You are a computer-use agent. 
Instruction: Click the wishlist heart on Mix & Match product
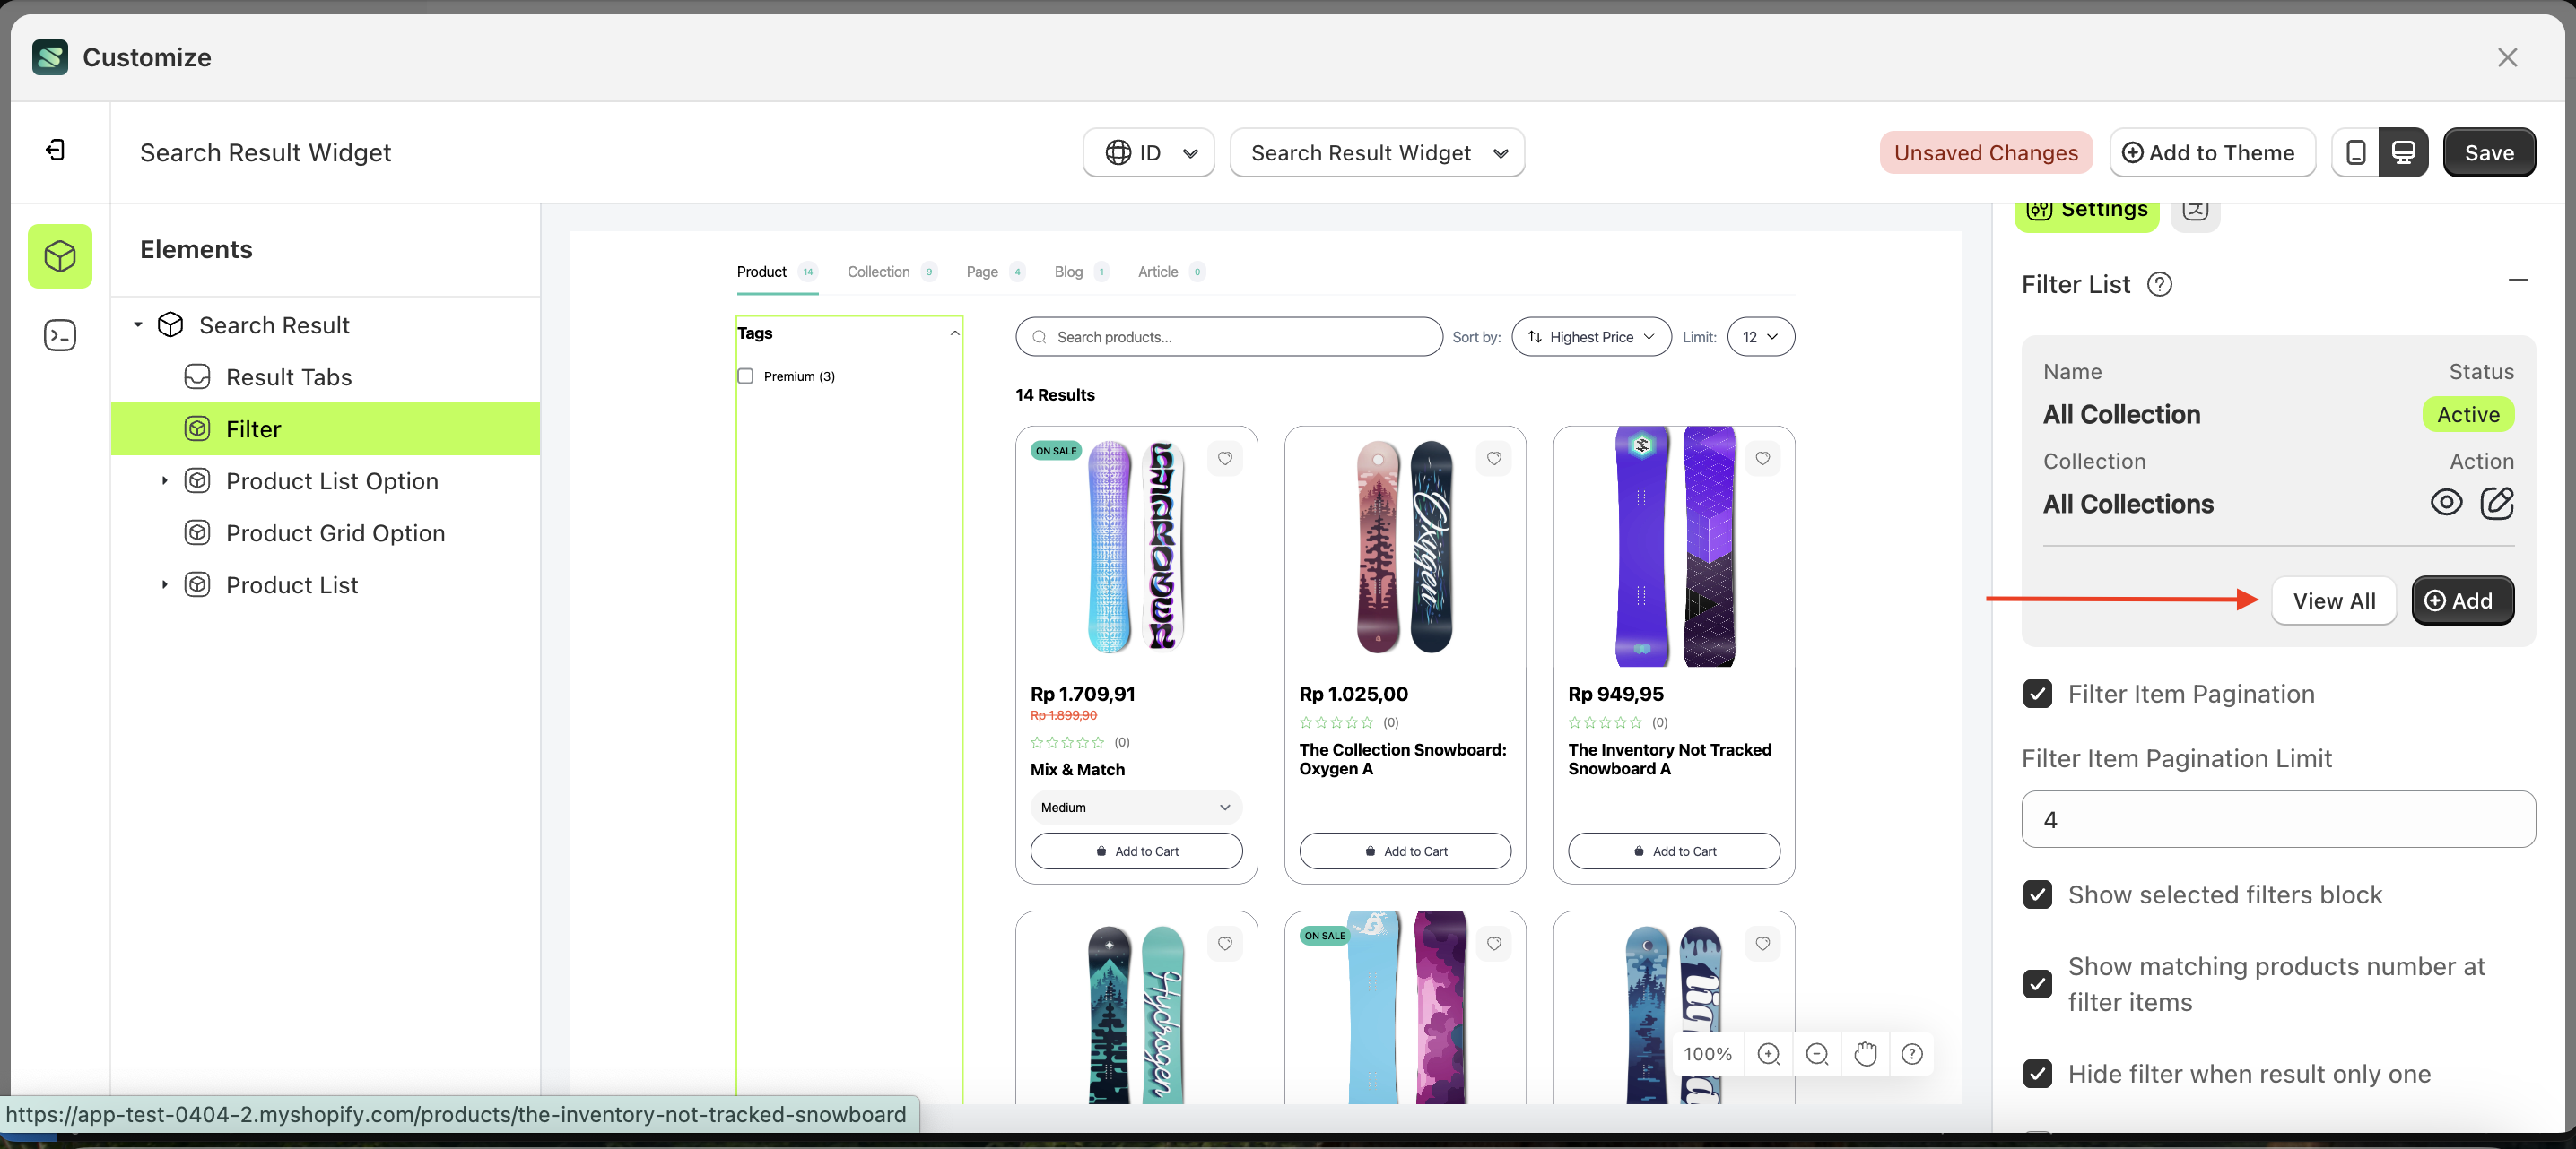point(1225,460)
